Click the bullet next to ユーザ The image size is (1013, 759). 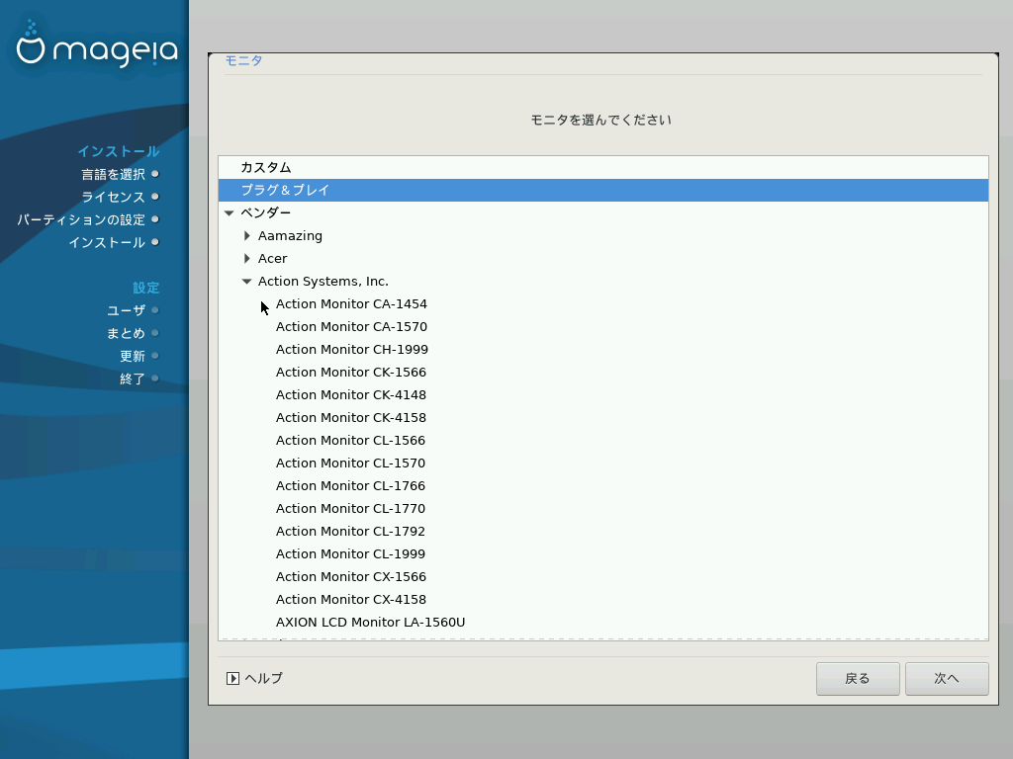155,309
